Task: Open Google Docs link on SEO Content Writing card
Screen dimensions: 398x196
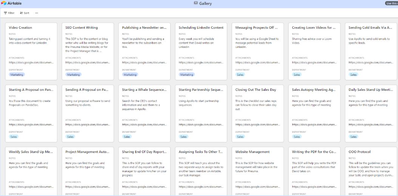Action: point(88,63)
